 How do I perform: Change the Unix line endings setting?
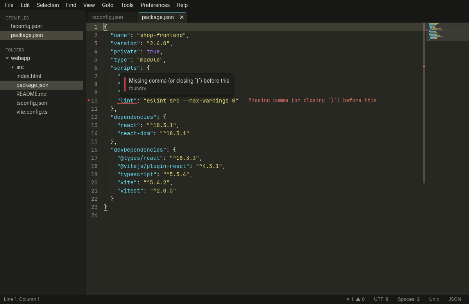point(434,299)
